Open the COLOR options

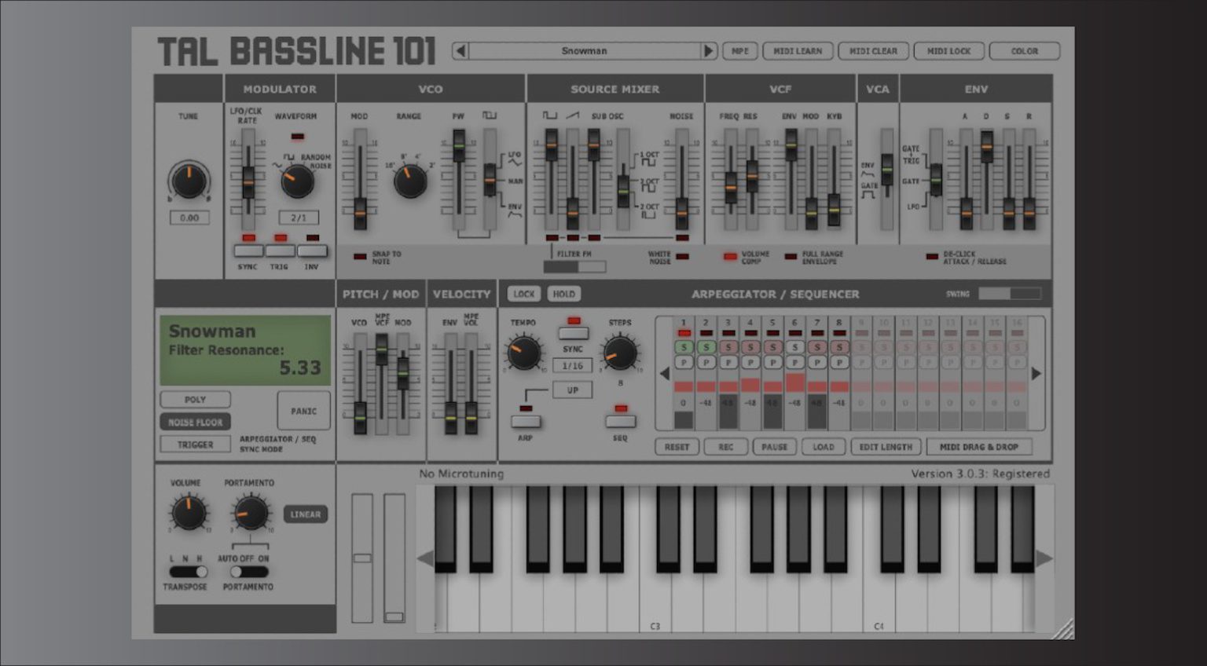coord(1025,50)
